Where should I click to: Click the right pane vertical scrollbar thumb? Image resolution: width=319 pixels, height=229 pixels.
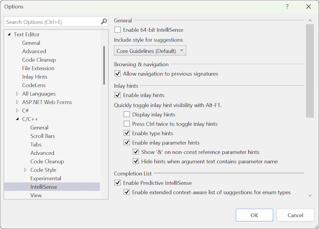tap(310, 71)
